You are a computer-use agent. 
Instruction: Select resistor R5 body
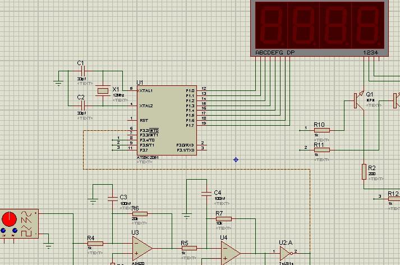click(189, 248)
